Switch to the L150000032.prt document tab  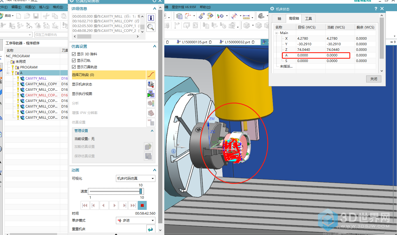pyautogui.click(x=237, y=42)
